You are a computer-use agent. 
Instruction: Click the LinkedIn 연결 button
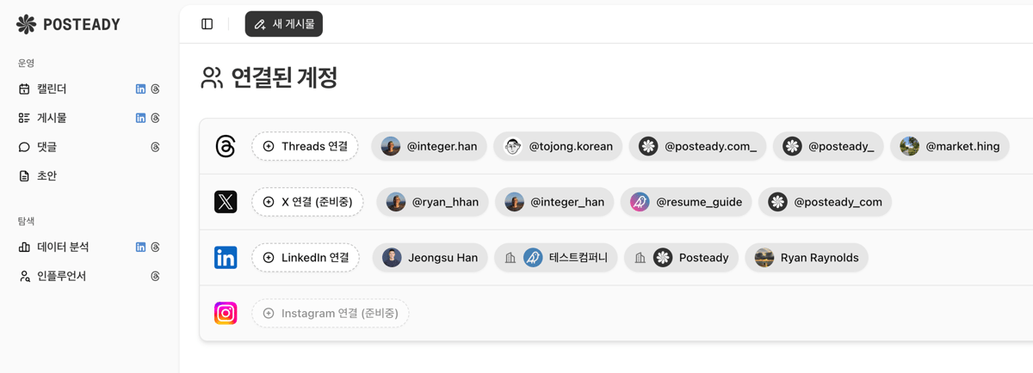pyautogui.click(x=306, y=257)
